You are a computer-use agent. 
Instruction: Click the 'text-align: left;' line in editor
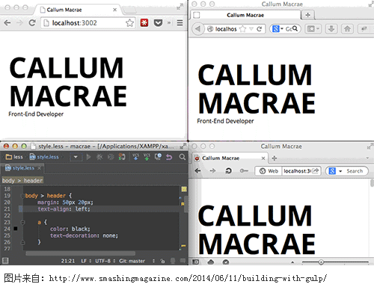[64, 209]
